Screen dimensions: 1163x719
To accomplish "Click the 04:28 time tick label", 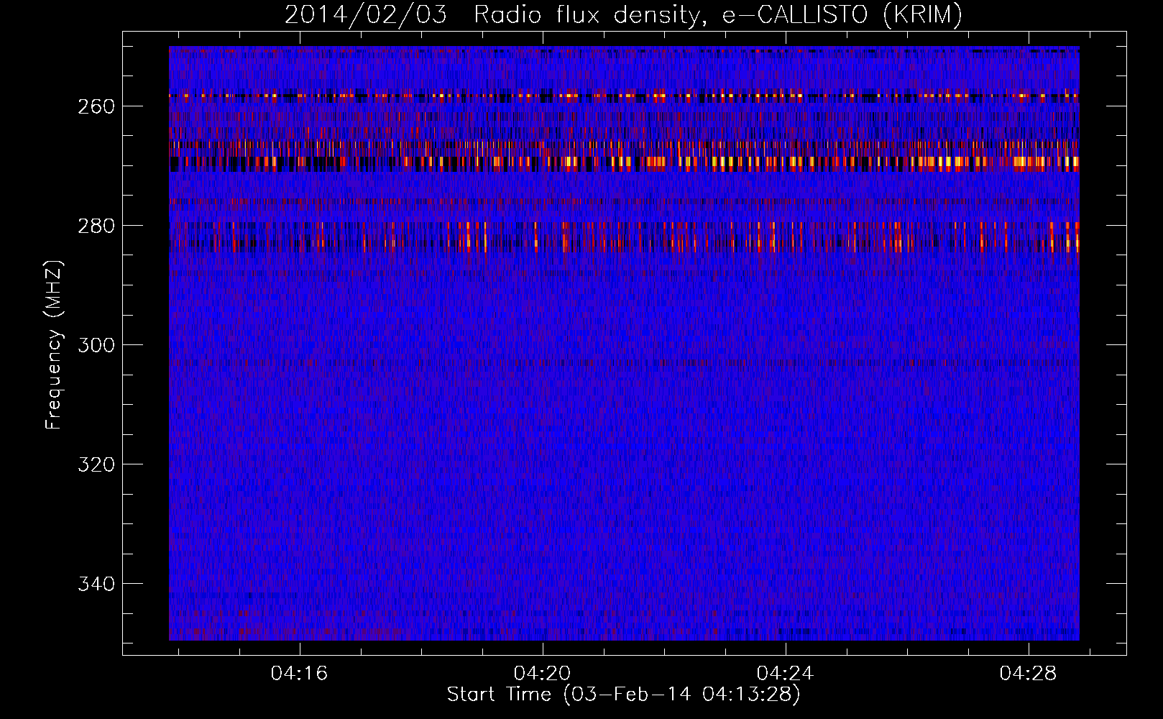I will pyautogui.click(x=1028, y=673).
